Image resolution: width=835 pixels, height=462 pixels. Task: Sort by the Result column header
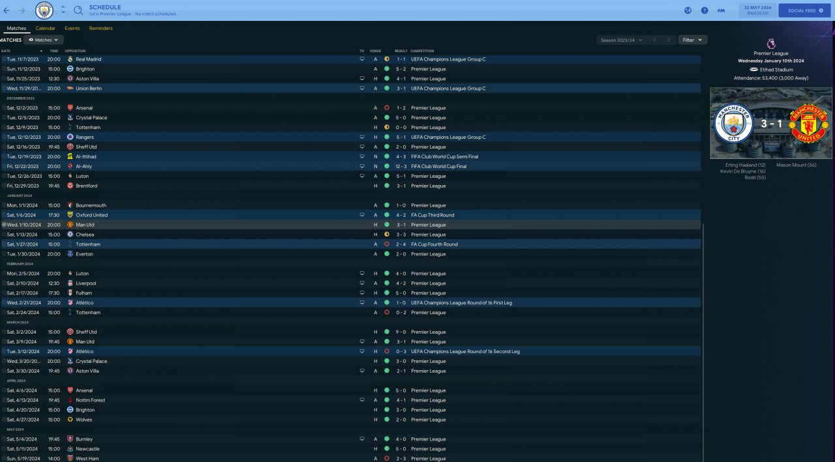tap(401, 51)
